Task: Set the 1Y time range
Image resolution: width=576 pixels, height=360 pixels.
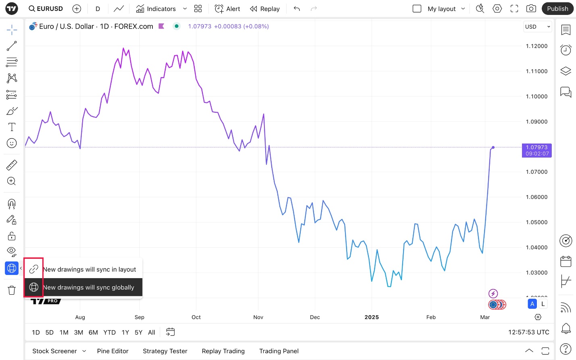Action: [x=125, y=332]
